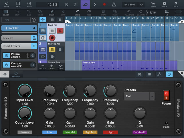Screen dimensions: 184x138
Task: Open the Mixer view
Action: coord(29,4)
